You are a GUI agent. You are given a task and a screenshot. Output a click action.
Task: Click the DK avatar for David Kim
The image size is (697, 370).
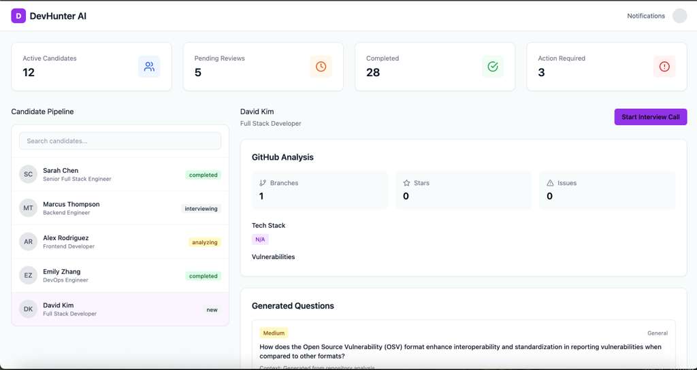pyautogui.click(x=28, y=309)
